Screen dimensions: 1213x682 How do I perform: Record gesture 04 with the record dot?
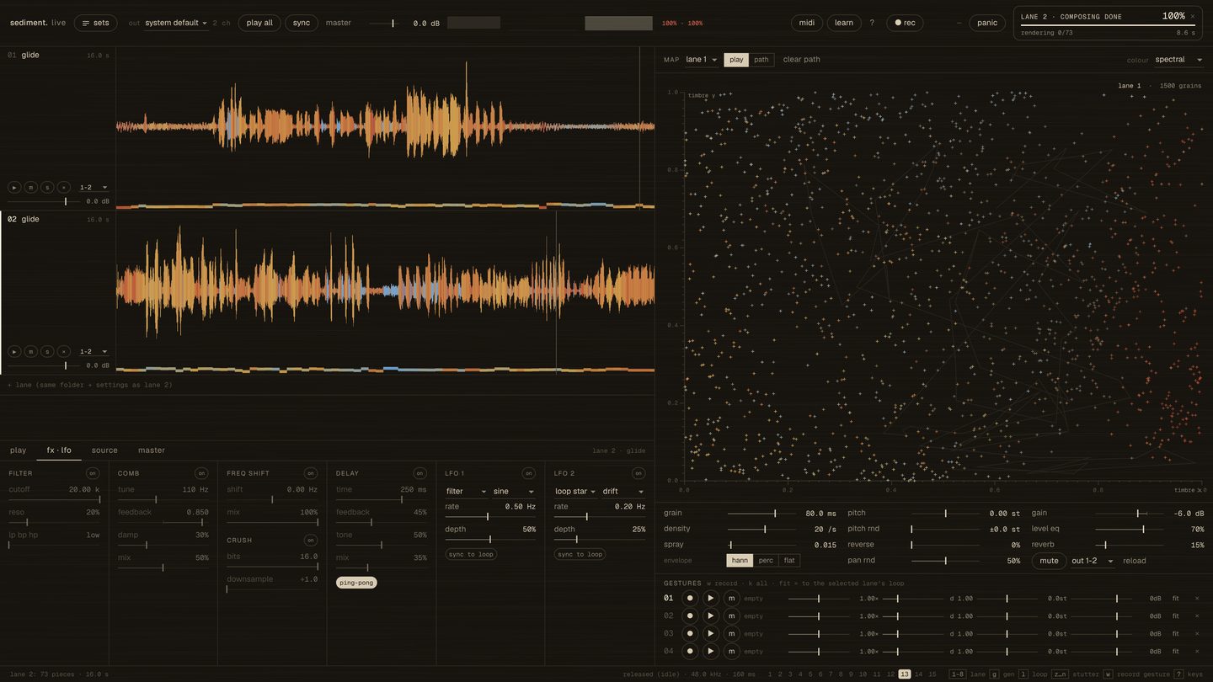click(x=690, y=651)
